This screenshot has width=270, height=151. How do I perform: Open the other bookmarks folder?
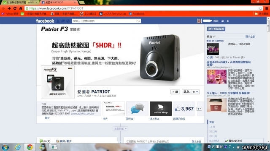(262, 14)
